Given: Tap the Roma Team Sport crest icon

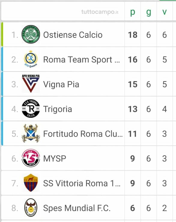Looking at the screenshot, I should (x=31, y=59).
